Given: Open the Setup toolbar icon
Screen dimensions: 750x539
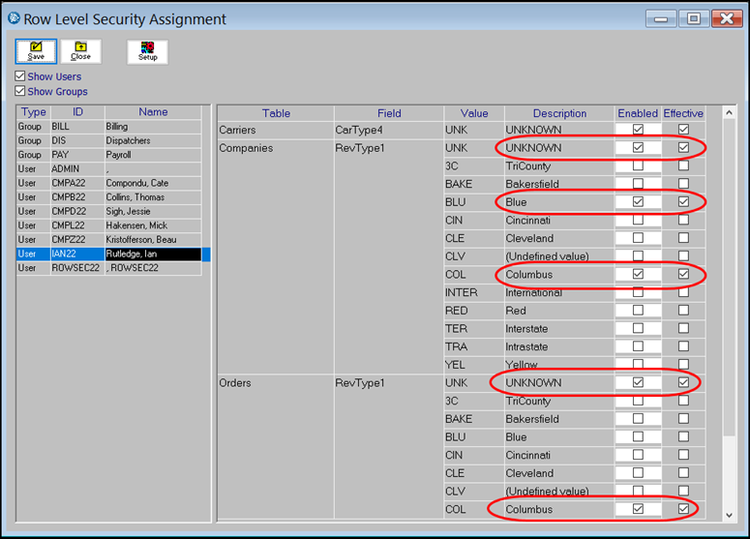Looking at the screenshot, I should point(147,51).
